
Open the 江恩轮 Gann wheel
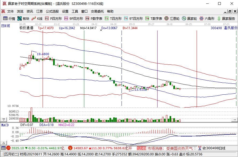(172, 18)
